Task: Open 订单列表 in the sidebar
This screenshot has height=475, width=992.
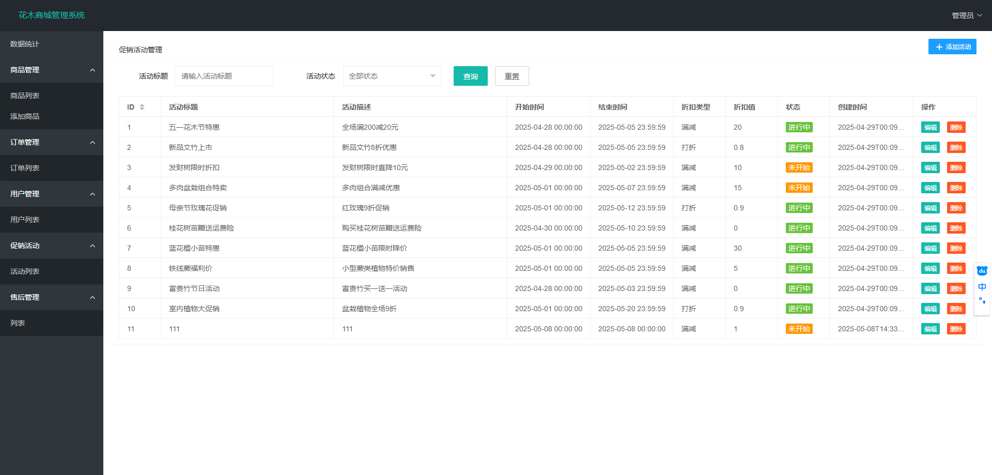Action: 52,168
